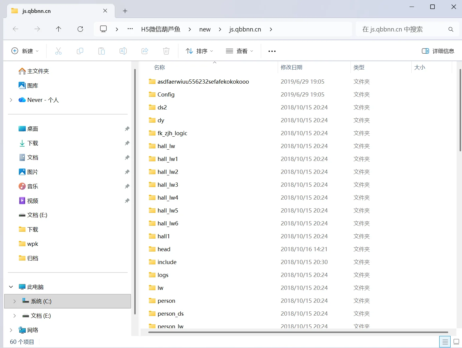Refresh the current folder
This screenshot has width=462, height=348.
pos(80,29)
